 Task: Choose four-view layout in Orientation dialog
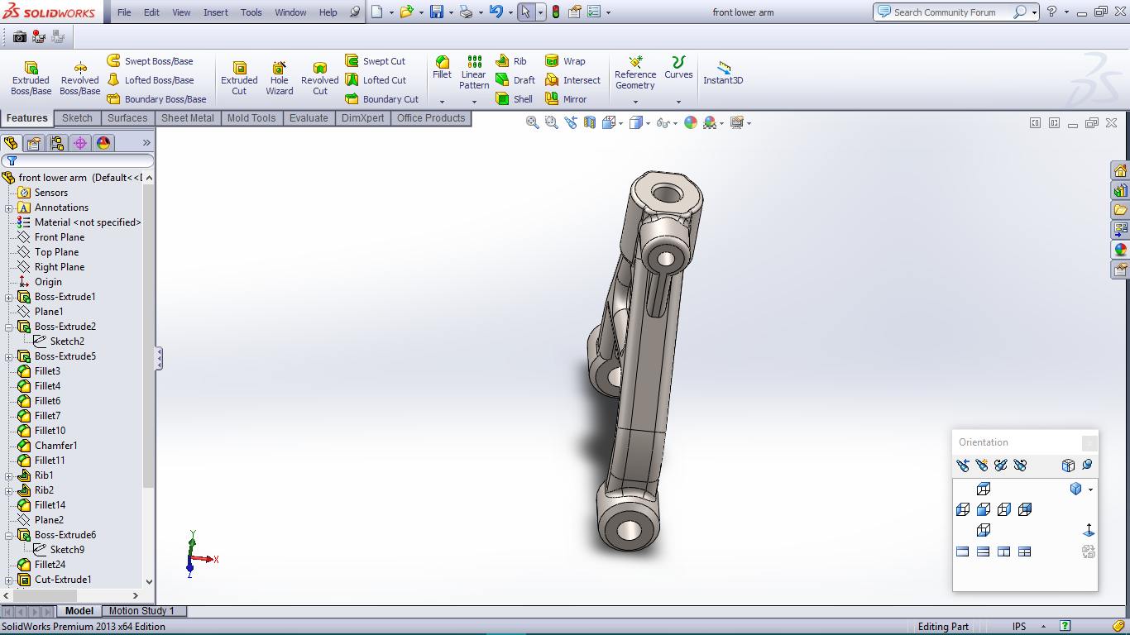1024,551
